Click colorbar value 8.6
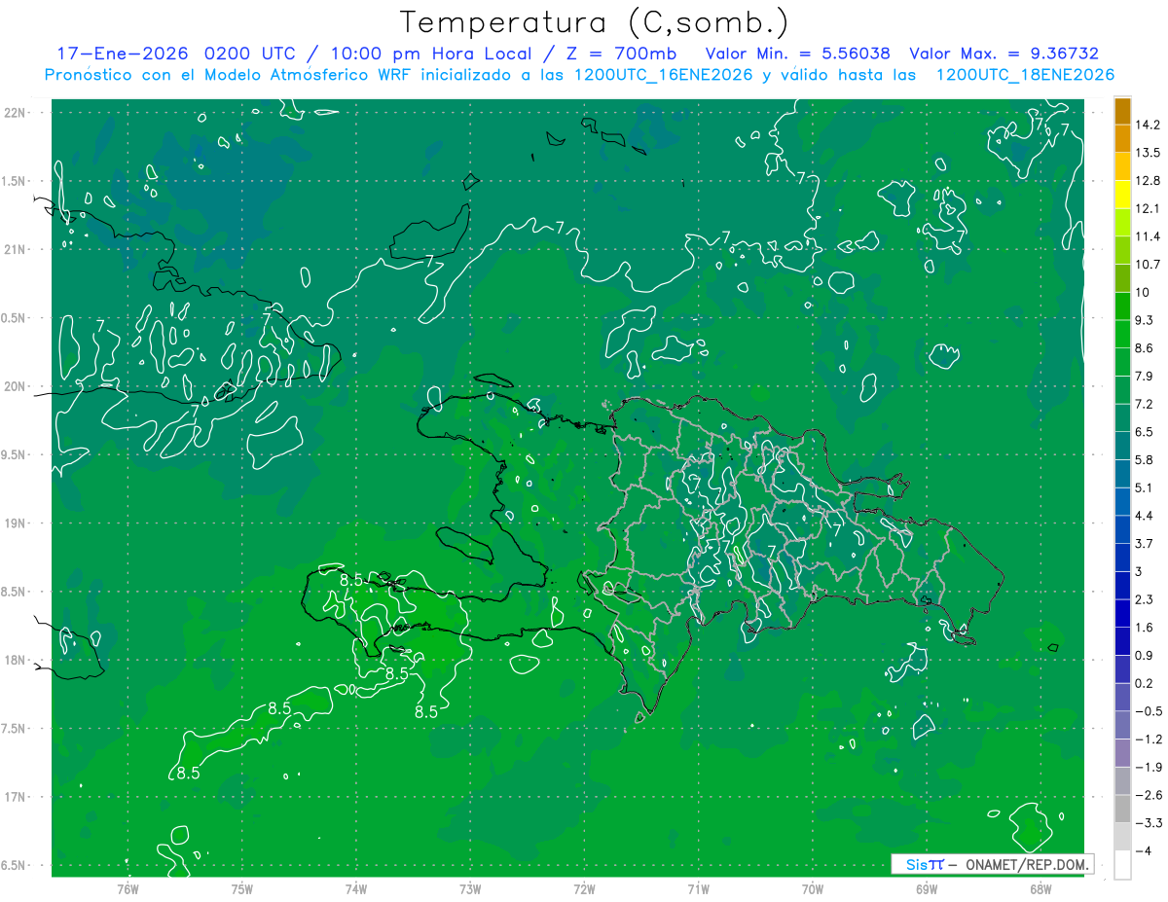1168x902 pixels. (1146, 348)
